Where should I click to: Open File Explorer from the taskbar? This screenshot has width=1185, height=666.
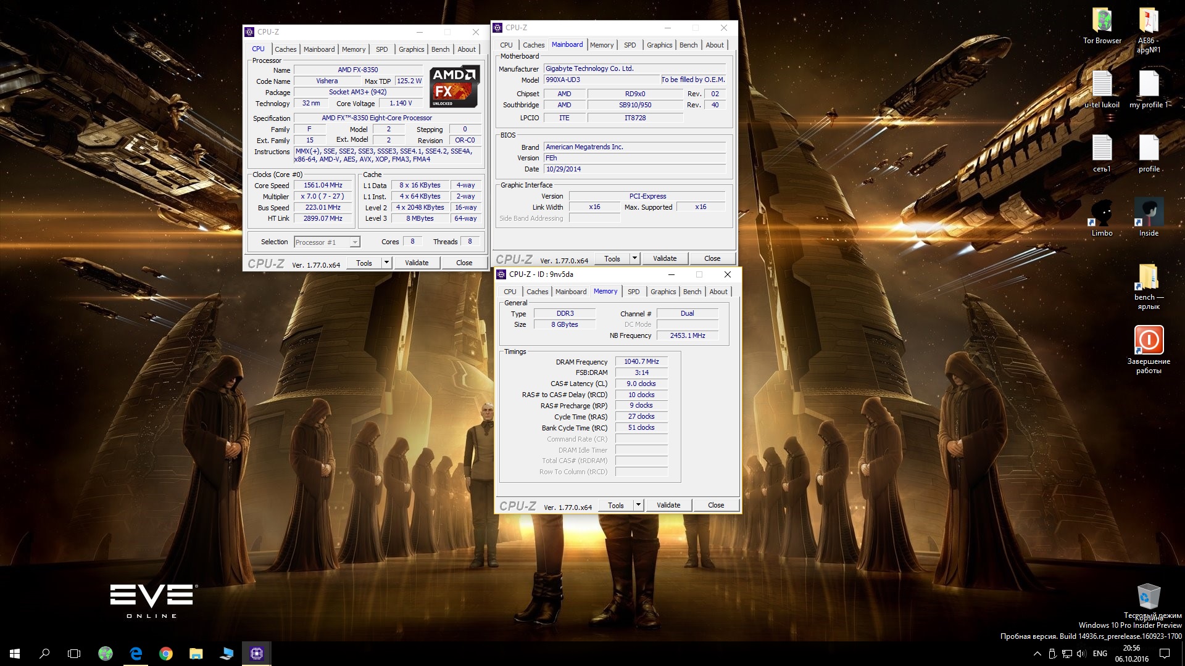point(196,654)
